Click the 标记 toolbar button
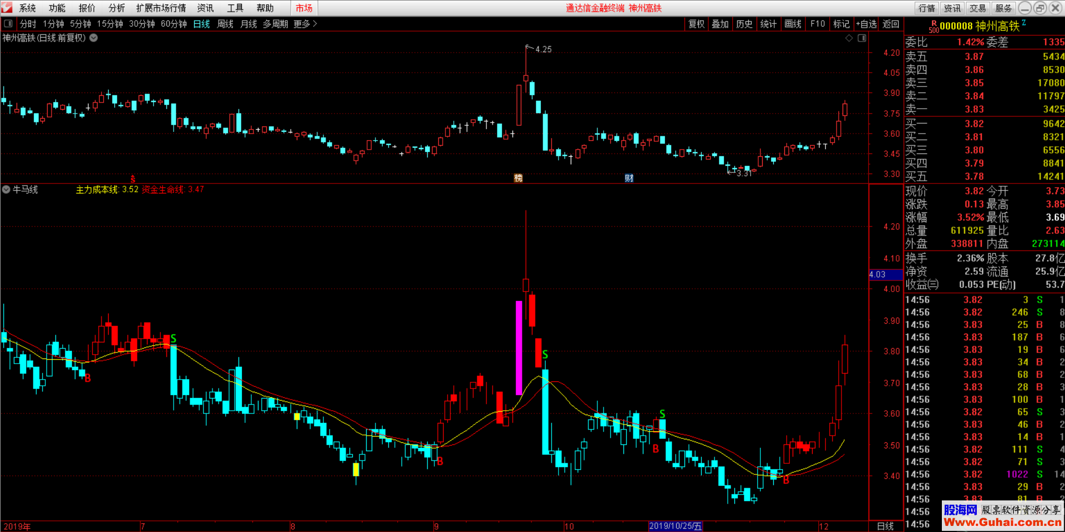1065x532 pixels. pos(841,24)
